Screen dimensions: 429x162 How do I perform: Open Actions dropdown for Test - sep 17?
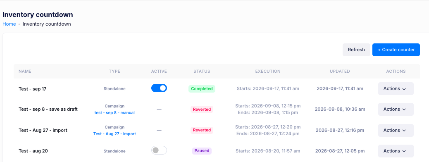pyautogui.click(x=396, y=89)
